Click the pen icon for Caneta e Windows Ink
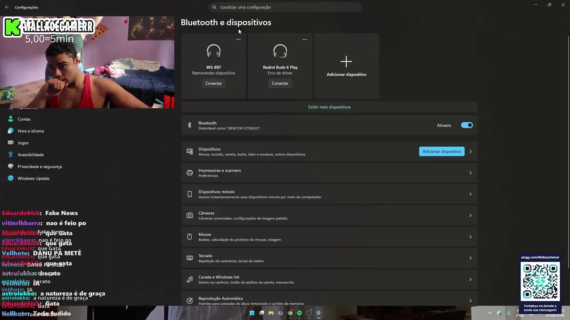 coord(190,280)
